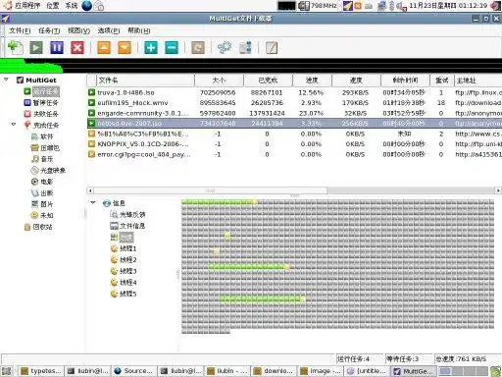Select the eufilm195_Hock.wmv download row

tap(294, 103)
